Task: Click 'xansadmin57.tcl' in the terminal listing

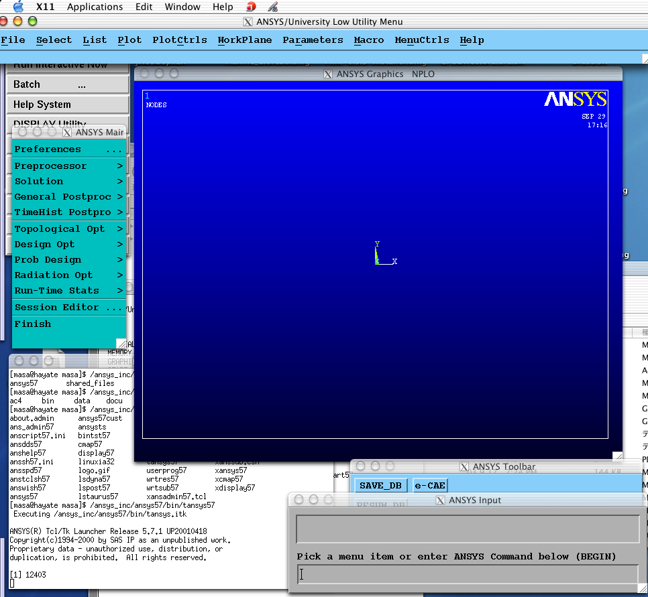Action: (176, 496)
